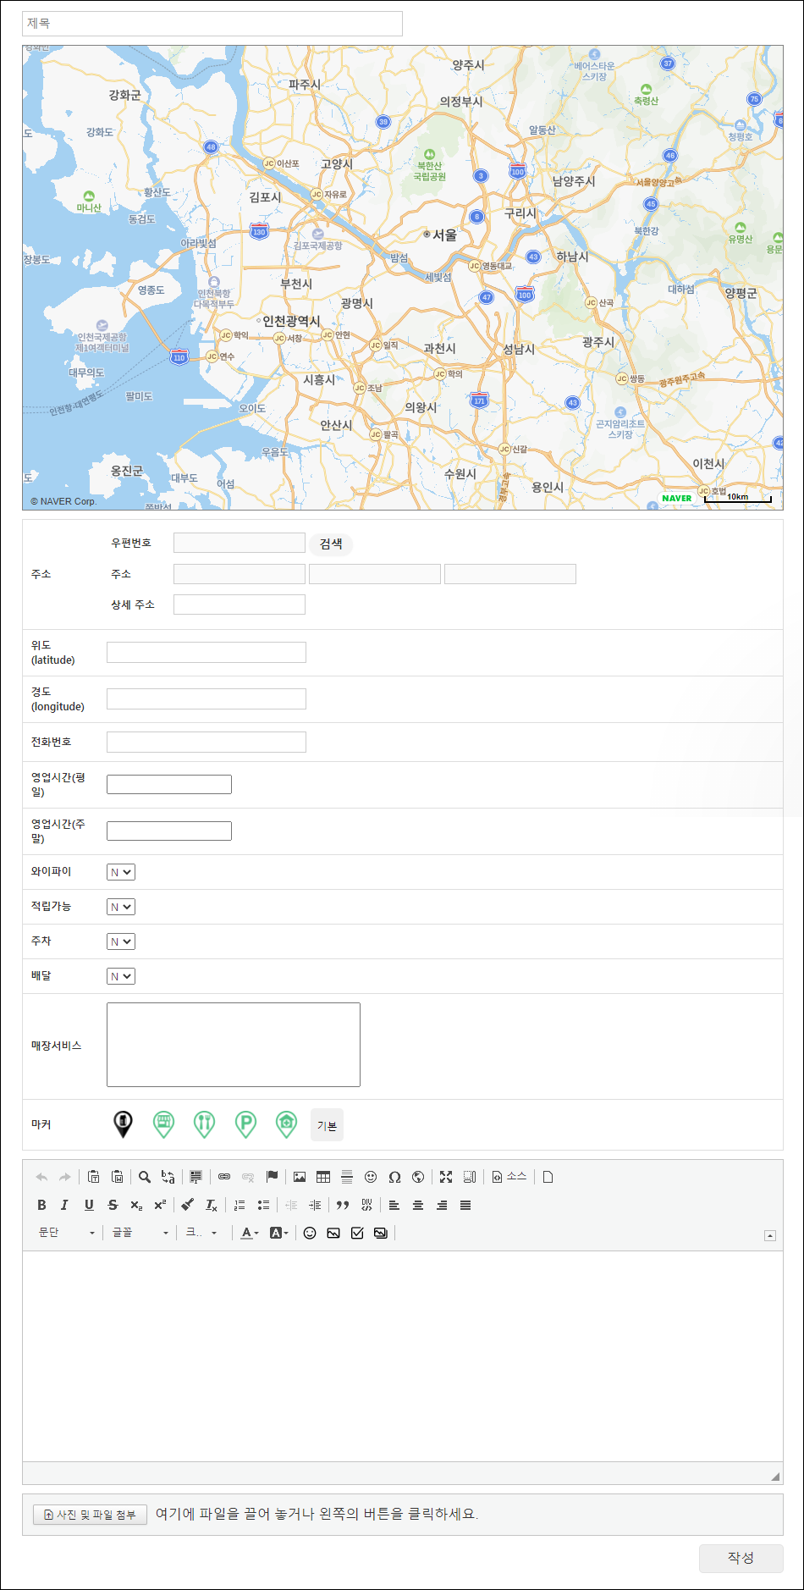This screenshot has width=804, height=1590.
Task: Select the black default map marker
Action: point(123,1124)
